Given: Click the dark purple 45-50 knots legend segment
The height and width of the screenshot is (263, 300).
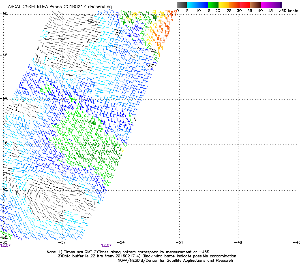Looking at the screenshot, I should 276,5.
